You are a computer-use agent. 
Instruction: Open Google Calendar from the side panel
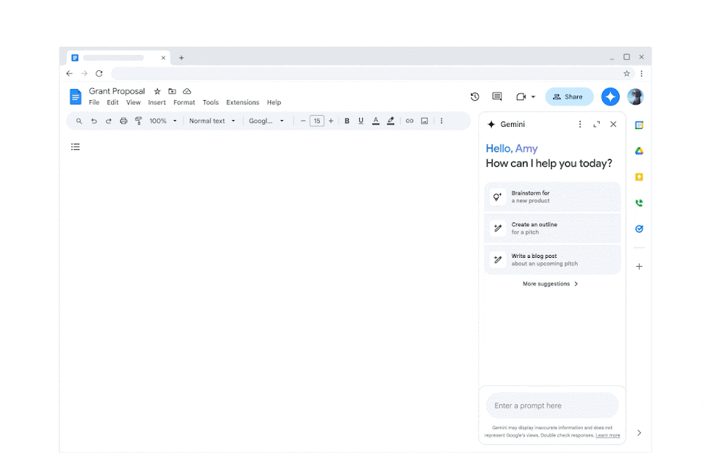[638, 125]
